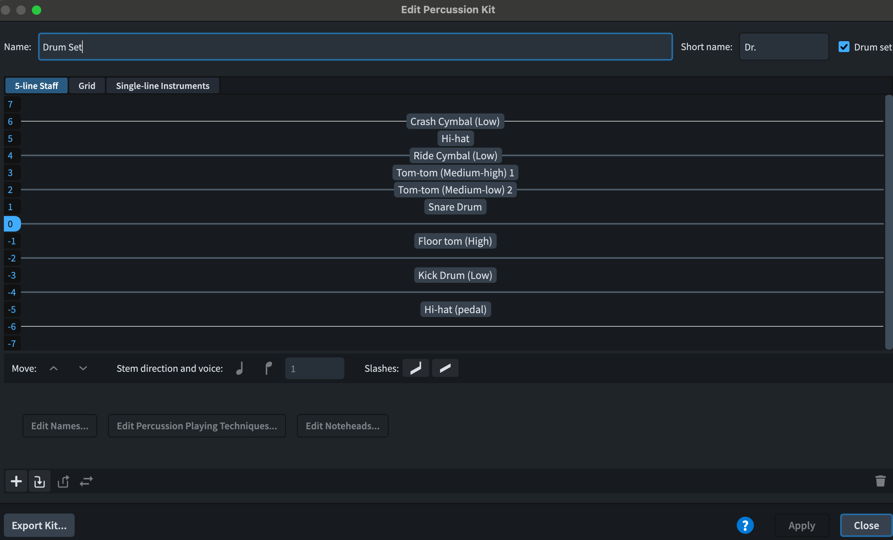Click slash with stem icon
The height and width of the screenshot is (540, 893).
pyautogui.click(x=415, y=368)
